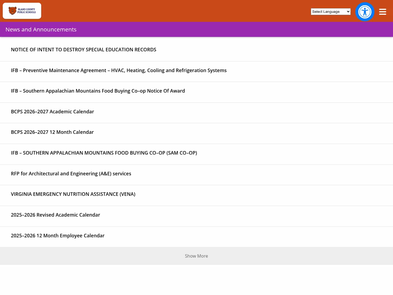View 2025-2026 Revised Academic Calendar

(x=55, y=215)
